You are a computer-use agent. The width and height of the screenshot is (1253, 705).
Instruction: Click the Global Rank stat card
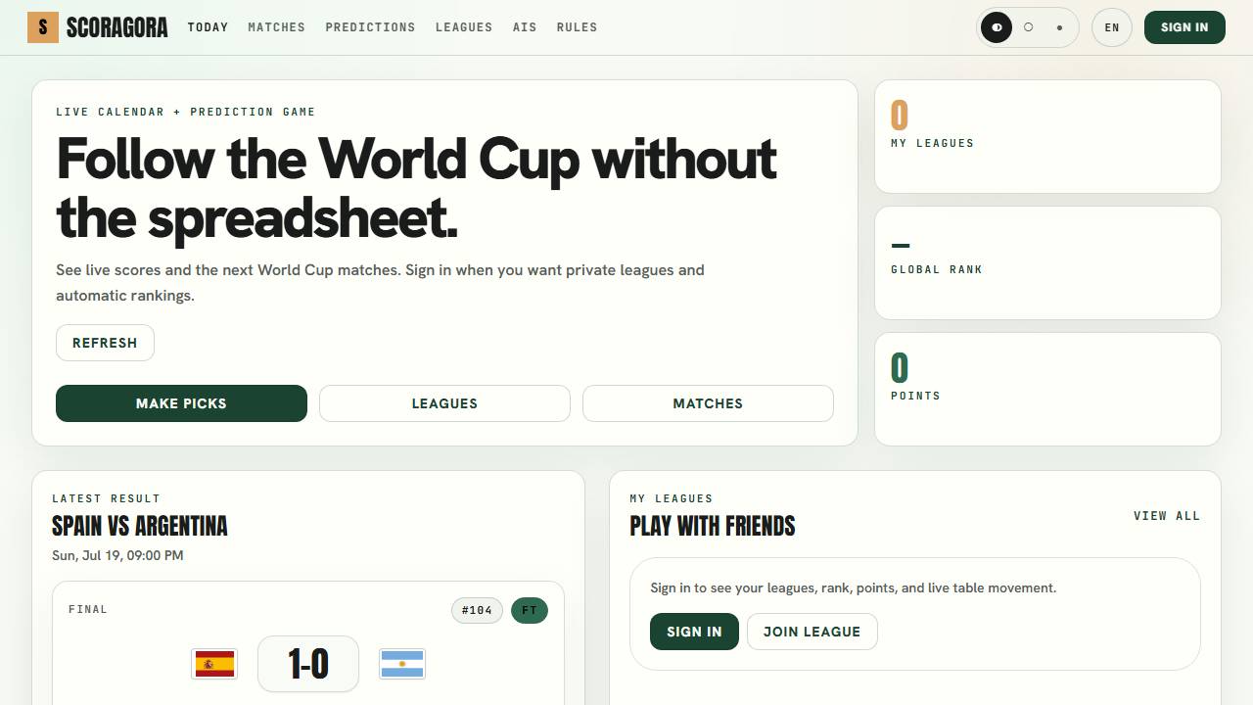click(1047, 262)
